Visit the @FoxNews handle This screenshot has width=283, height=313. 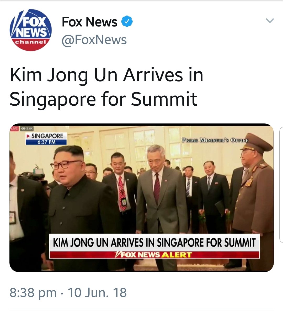[94, 40]
